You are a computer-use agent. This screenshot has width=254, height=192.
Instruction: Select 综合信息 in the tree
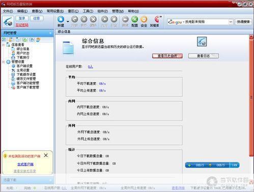point(23,49)
